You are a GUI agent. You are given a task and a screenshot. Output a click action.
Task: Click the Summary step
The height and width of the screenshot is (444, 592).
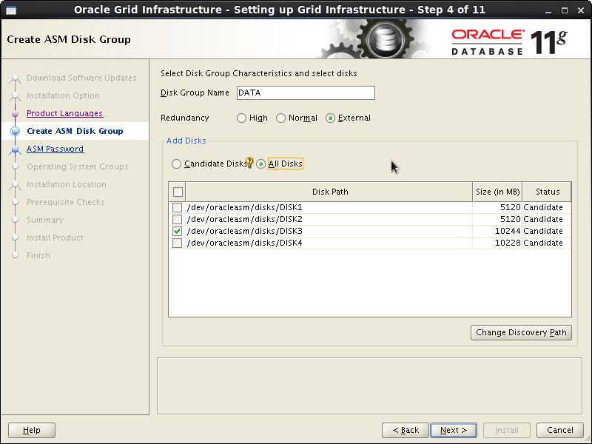point(45,220)
